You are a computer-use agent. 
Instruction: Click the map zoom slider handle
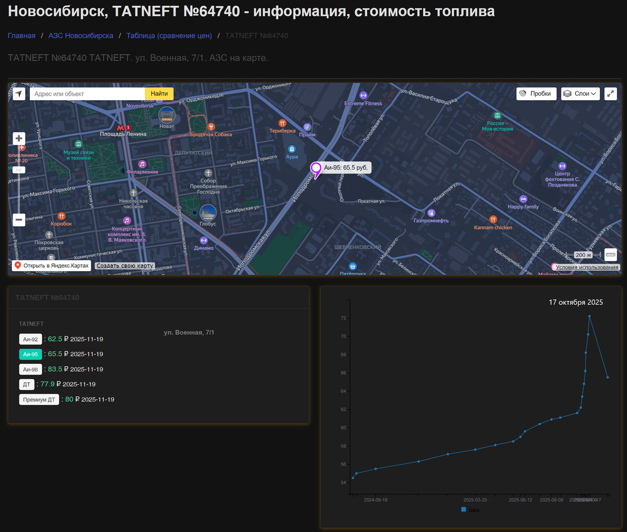pos(19,170)
